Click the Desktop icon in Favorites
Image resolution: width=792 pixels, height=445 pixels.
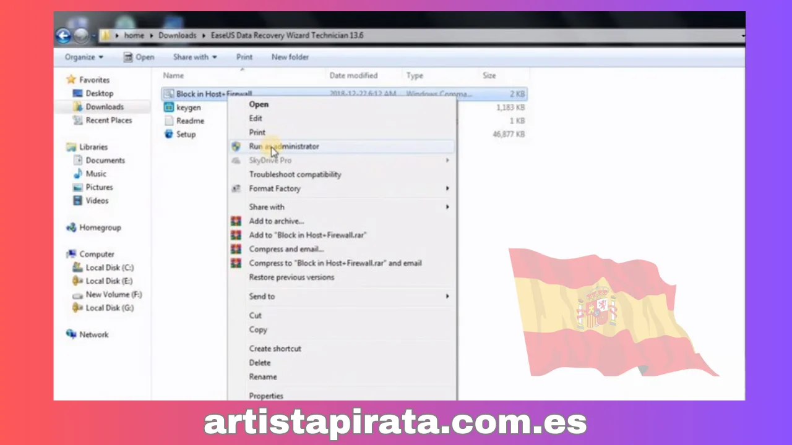click(x=77, y=93)
